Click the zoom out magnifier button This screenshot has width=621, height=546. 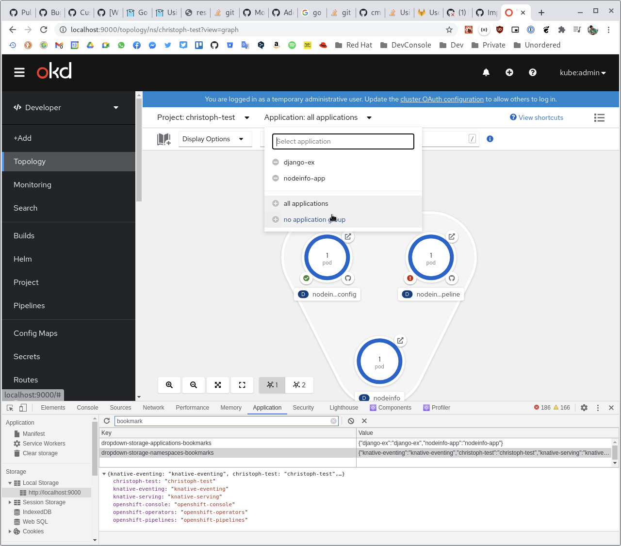point(194,385)
